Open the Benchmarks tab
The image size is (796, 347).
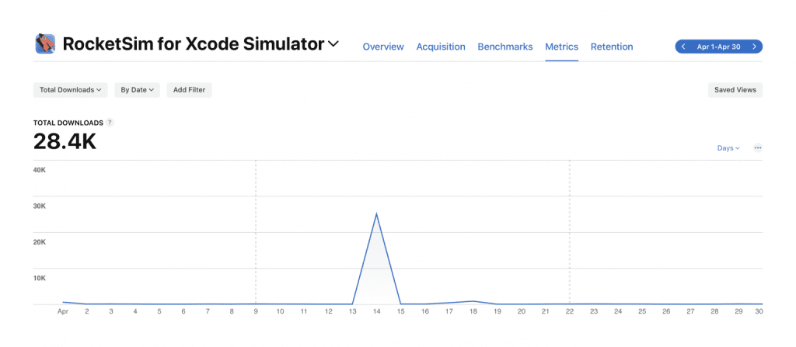[505, 47]
